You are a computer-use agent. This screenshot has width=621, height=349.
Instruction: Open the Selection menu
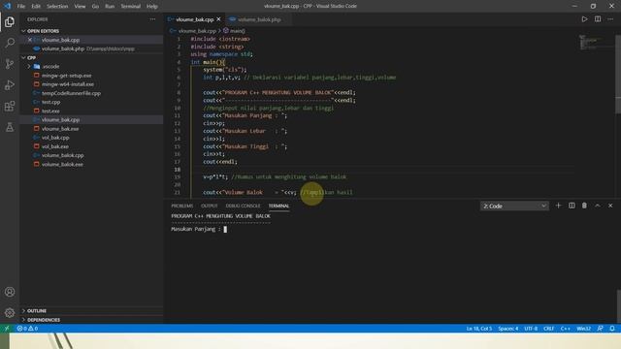coord(57,7)
